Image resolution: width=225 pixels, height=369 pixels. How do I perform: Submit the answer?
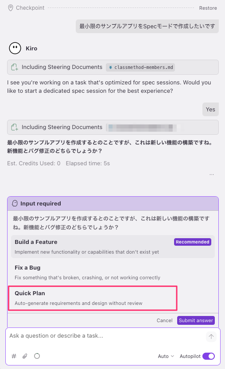pos(196,320)
